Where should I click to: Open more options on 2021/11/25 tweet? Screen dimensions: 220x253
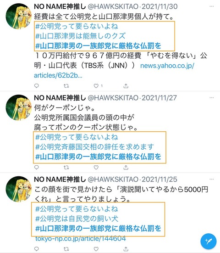click(x=212, y=179)
